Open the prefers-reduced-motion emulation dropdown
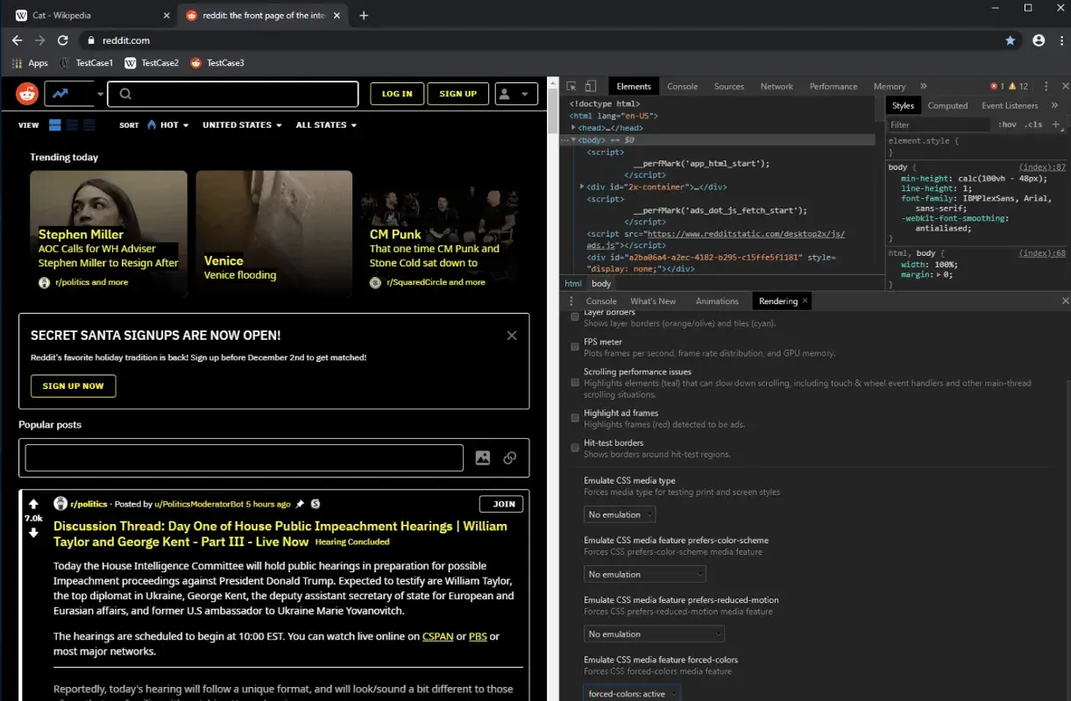The height and width of the screenshot is (701, 1071). tap(654, 634)
